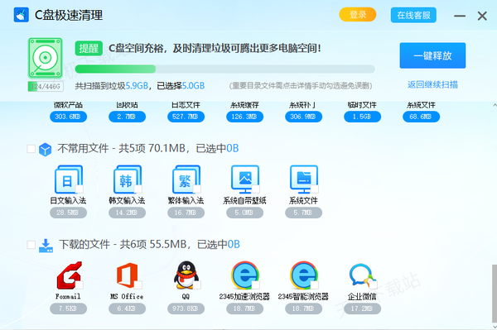
Task: Check the small box on QQ icon
Action: (x=197, y=285)
